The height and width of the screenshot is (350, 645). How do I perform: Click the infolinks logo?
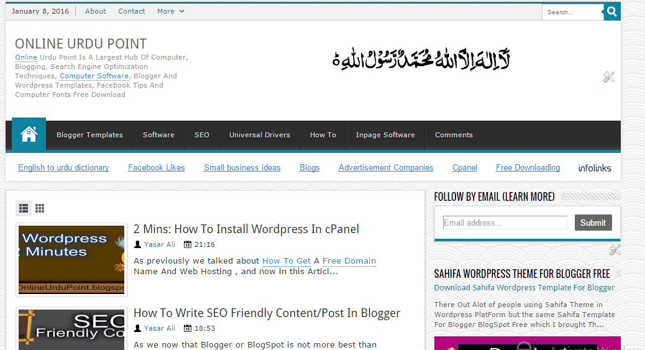[x=595, y=168]
